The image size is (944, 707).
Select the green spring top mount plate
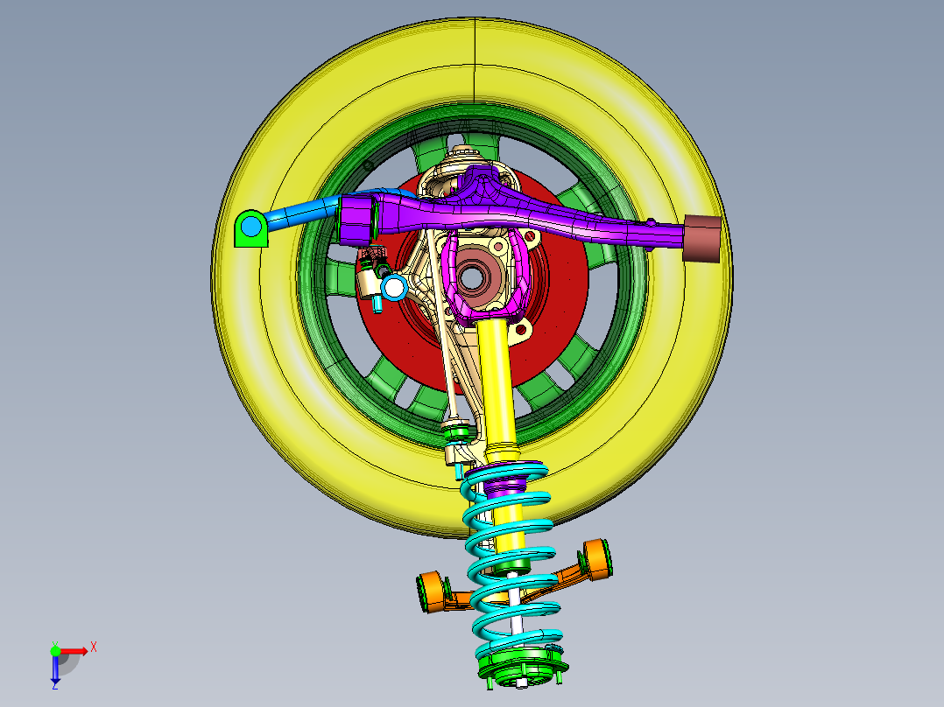tap(521, 667)
